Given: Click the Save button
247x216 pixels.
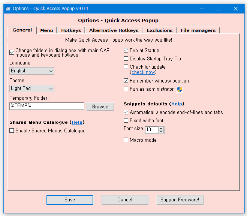Looking at the screenshot, I should (70, 200).
